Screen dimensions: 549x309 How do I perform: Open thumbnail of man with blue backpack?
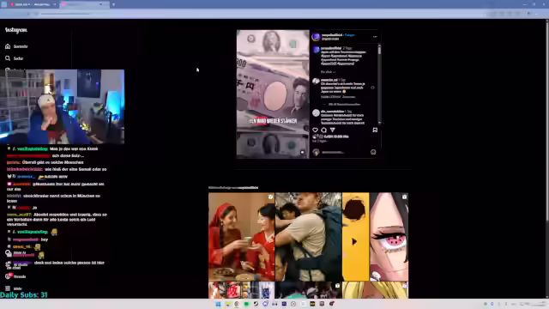pyautogui.click(x=309, y=237)
